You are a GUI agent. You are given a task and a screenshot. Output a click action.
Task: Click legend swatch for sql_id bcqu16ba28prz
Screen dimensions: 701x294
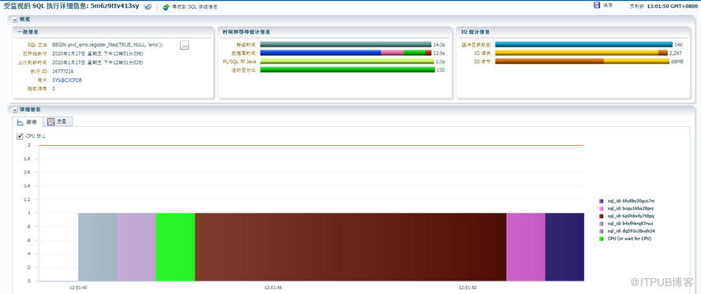(x=602, y=209)
